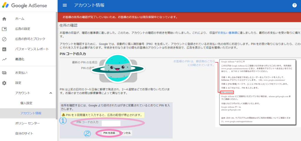
Task: Click the PIN コードの入力 text field
Action: point(111,123)
